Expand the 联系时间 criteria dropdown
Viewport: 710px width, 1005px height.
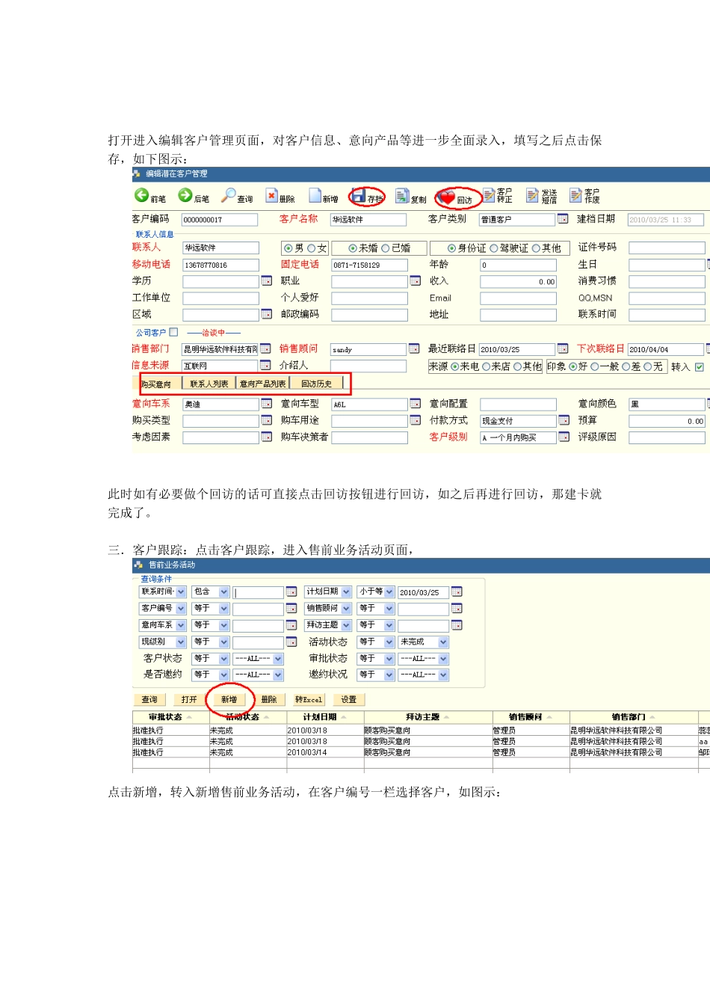click(x=181, y=591)
